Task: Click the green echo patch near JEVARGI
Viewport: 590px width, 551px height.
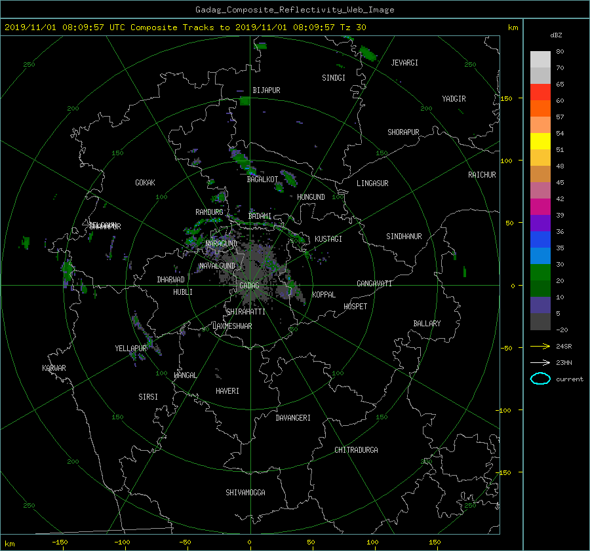Action: [368, 53]
